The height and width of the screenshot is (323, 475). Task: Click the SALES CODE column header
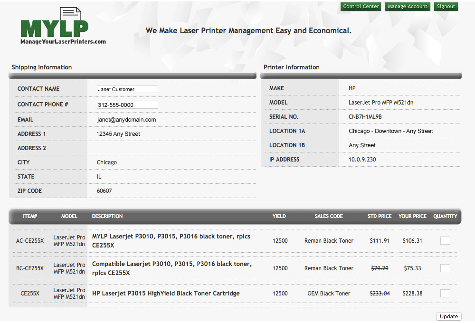[x=329, y=217]
